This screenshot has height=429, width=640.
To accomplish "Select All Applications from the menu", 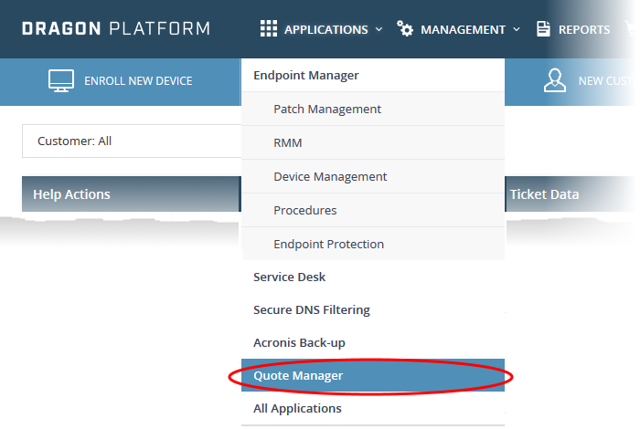I will coord(373,409).
